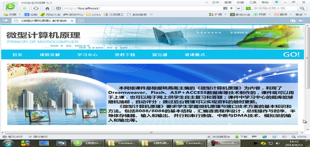
Task: Click the site security shield icon
Action: pos(58,8)
